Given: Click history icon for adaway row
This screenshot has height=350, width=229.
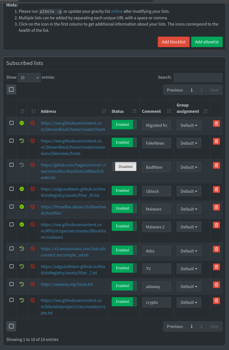Looking at the screenshot, I should (x=22, y=284).
